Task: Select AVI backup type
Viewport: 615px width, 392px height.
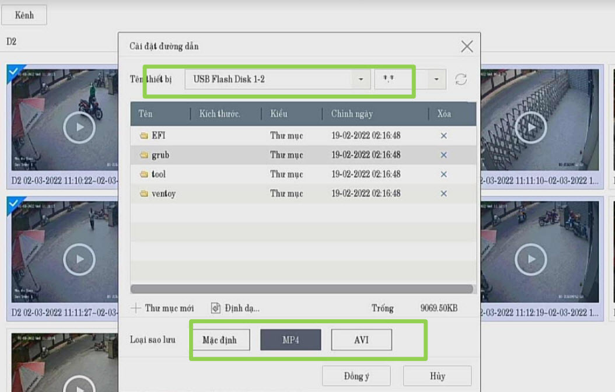Action: click(x=361, y=340)
